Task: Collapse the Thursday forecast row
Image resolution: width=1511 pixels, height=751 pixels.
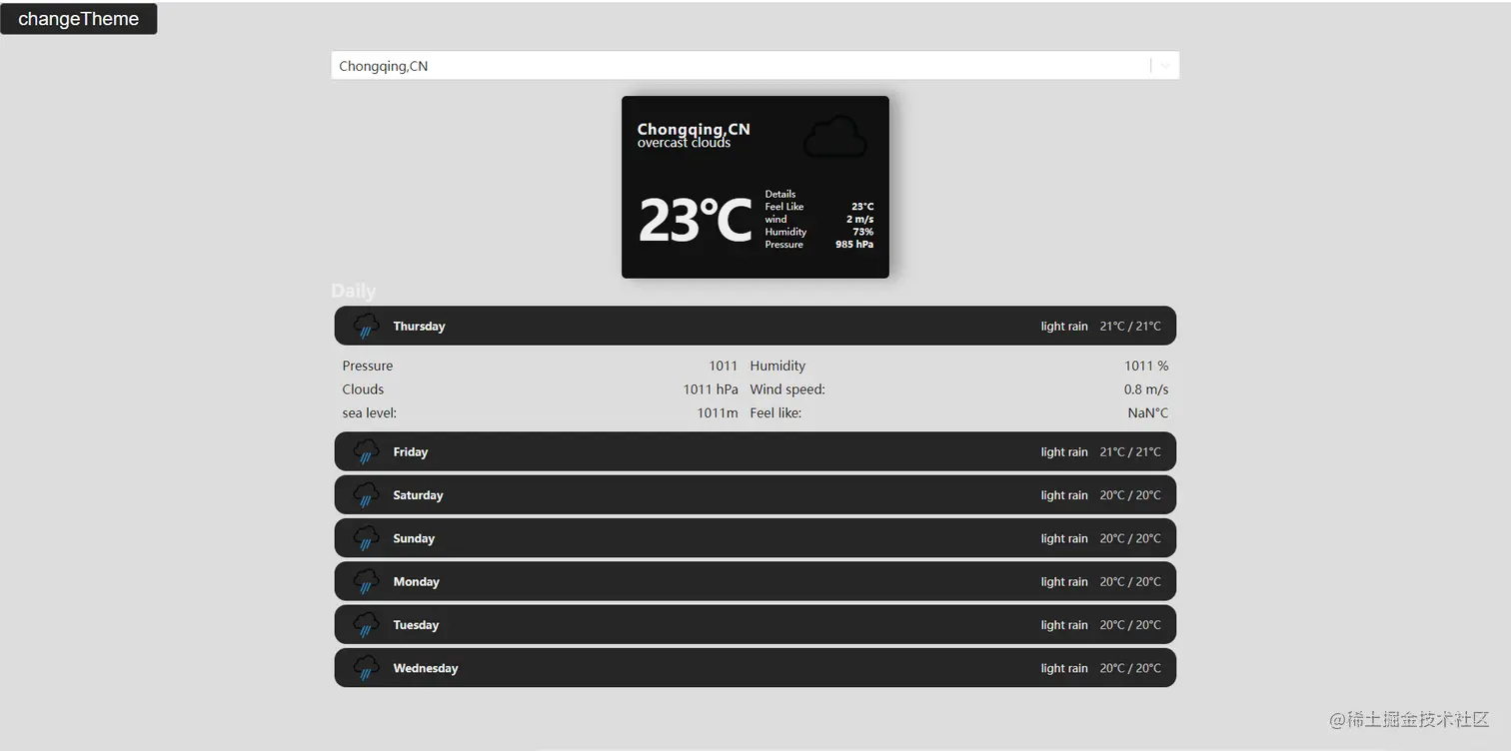Action: (755, 326)
